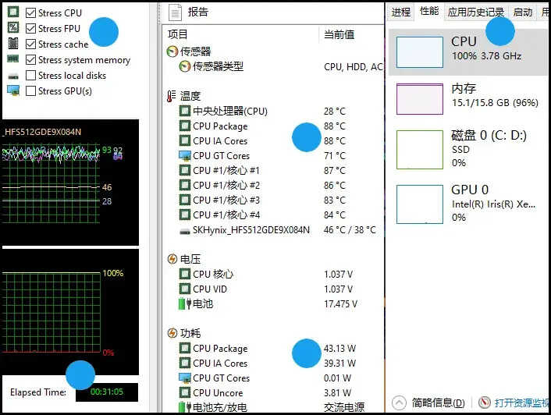Open the 进程 tab in Task Manager
The width and height of the screenshot is (551, 415).
[401, 12]
